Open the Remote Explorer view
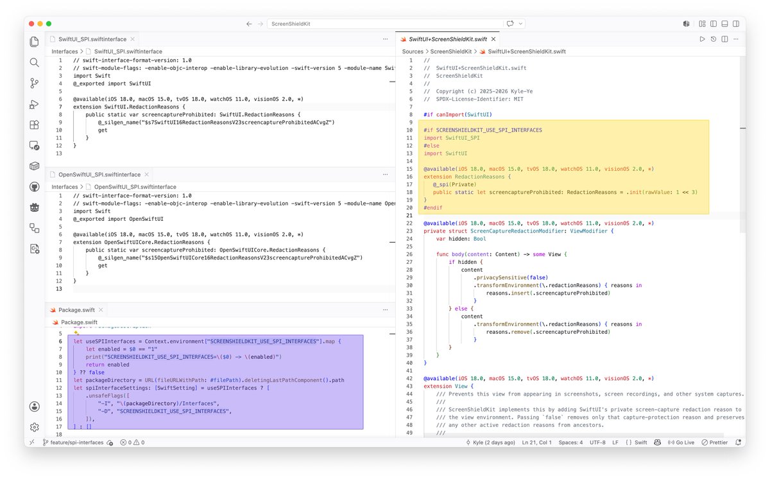770x479 pixels. click(x=35, y=145)
